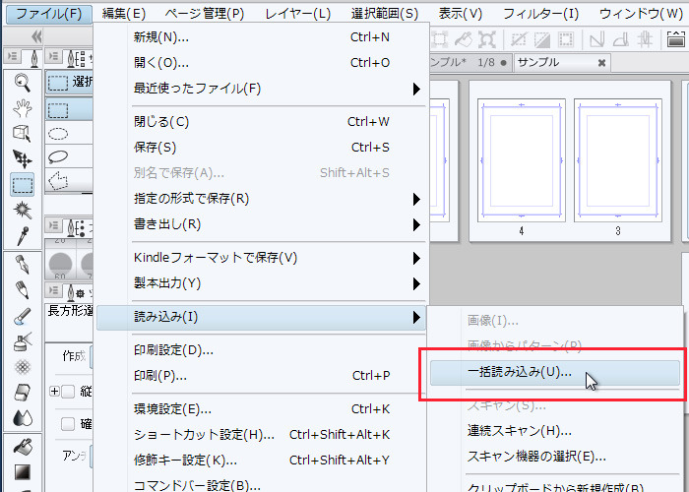The height and width of the screenshot is (492, 689).
Task: Open the tool property palette menu button
Action: [53, 290]
